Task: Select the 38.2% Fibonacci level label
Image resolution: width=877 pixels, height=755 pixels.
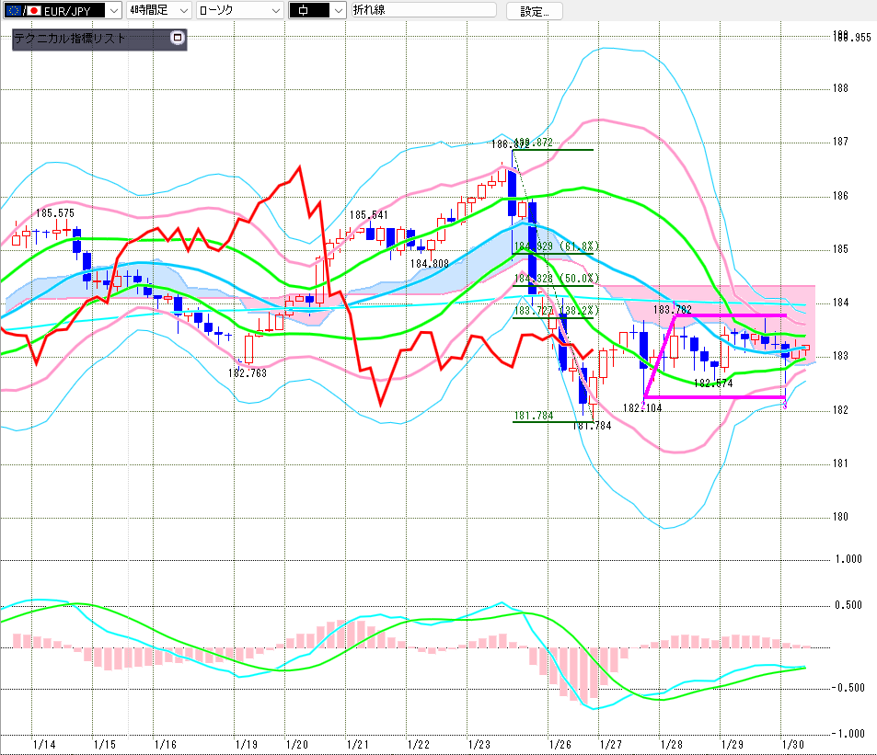Action: pyautogui.click(x=580, y=311)
